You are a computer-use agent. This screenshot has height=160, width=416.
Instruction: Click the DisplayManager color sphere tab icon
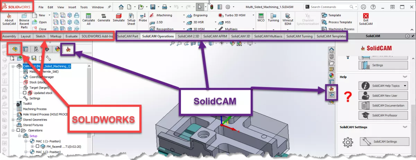[57, 49]
